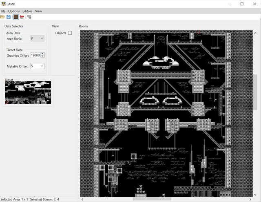The width and height of the screenshot is (261, 202).
Task: Click the 'Room' panel heading
Action: click(x=83, y=26)
